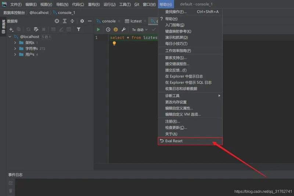Open the wrench settings icon in console toolbar
The height and width of the screenshot is (196, 294).
click(123, 30)
